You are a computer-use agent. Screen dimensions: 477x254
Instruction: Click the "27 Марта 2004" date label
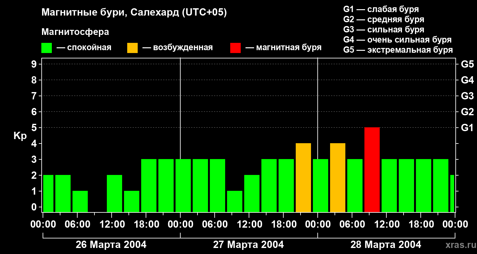coord(248,244)
